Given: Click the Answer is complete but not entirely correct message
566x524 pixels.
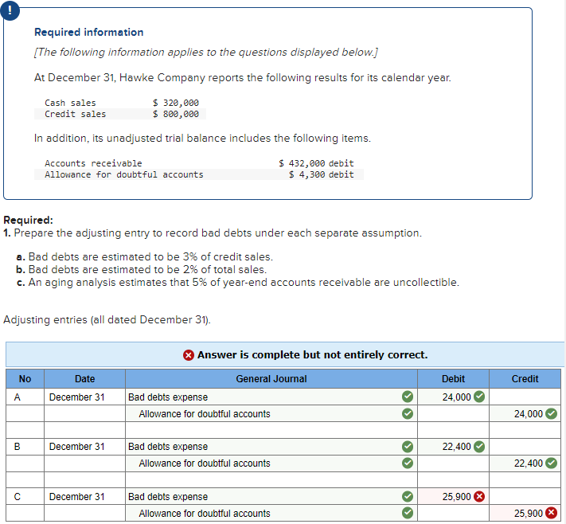Looking at the screenshot, I should point(312,355).
